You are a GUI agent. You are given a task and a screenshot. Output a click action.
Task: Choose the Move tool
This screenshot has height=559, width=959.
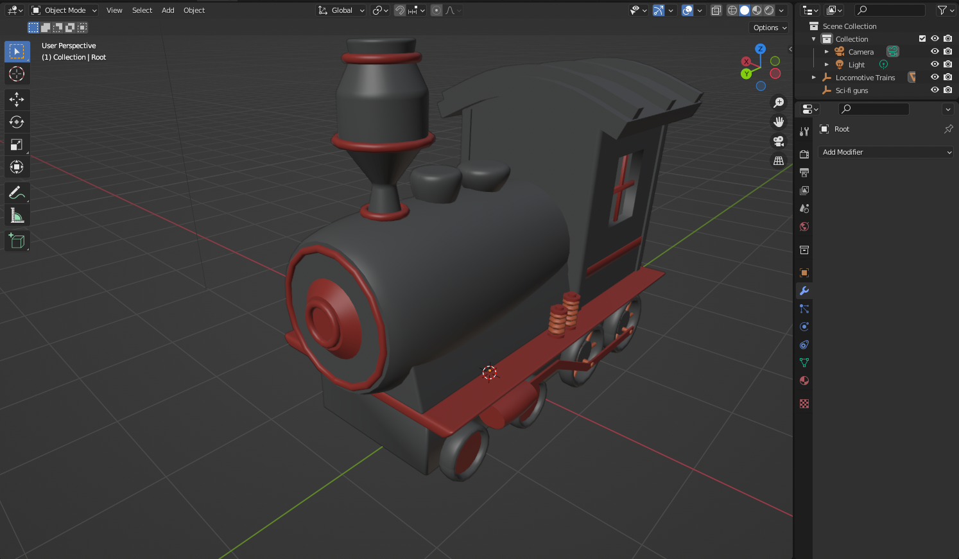(17, 99)
